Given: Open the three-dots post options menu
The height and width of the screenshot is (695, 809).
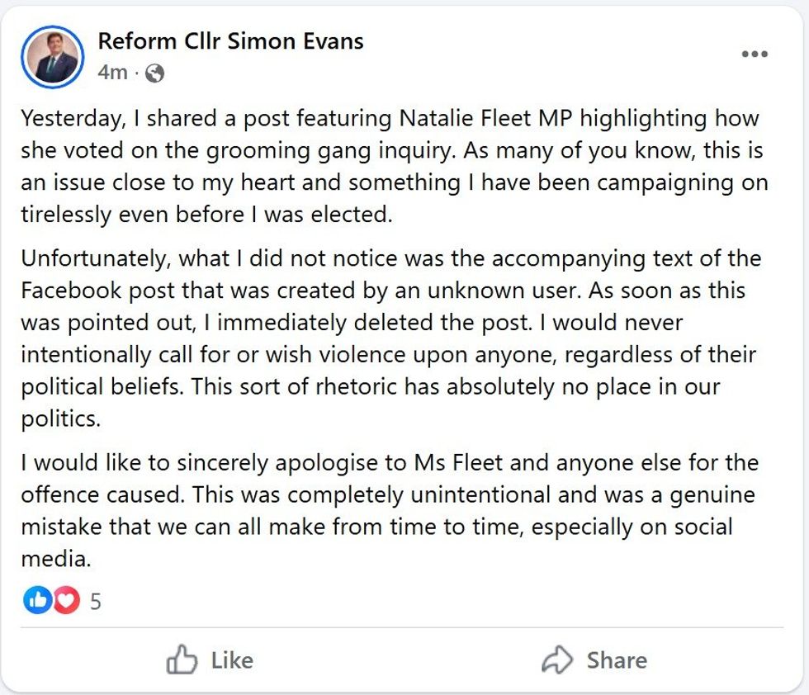Looking at the screenshot, I should 754,54.
